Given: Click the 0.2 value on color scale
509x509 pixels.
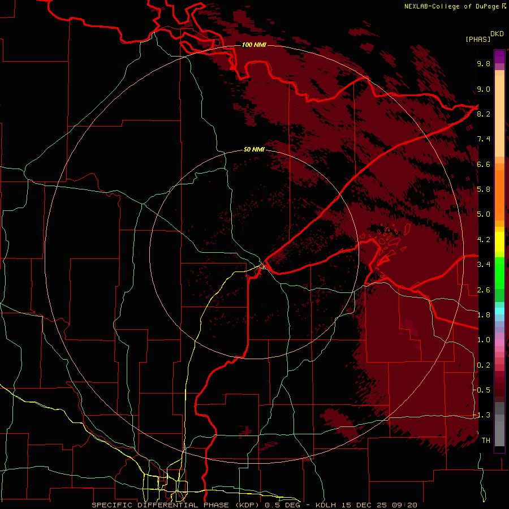Looking at the screenshot, I should pos(484,365).
